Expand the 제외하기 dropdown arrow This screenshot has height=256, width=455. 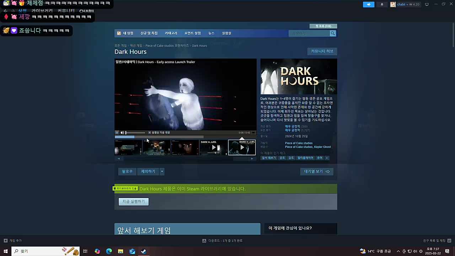tap(162, 171)
